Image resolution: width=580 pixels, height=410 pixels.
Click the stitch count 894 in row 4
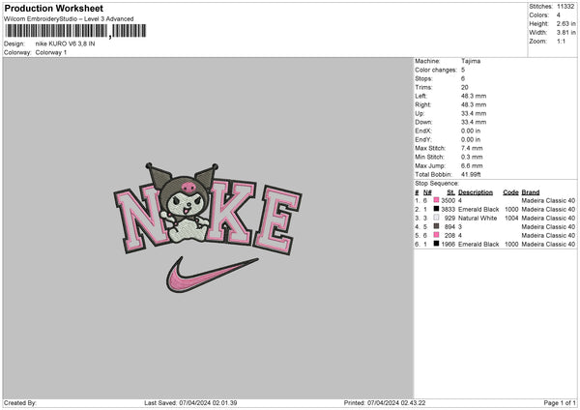[x=449, y=227]
